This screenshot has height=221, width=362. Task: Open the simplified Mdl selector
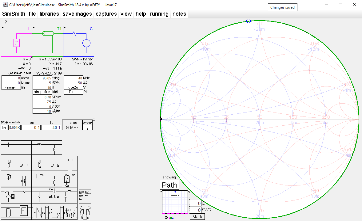(42, 92)
